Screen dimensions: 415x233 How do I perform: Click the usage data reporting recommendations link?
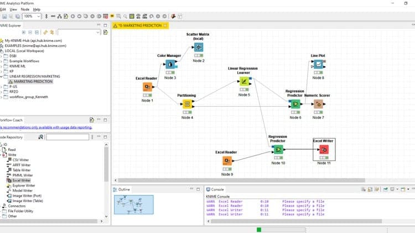46,128
